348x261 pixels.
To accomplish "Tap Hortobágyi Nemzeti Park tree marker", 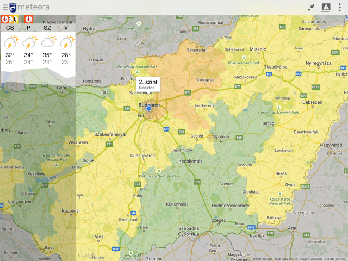I will tap(278, 108).
